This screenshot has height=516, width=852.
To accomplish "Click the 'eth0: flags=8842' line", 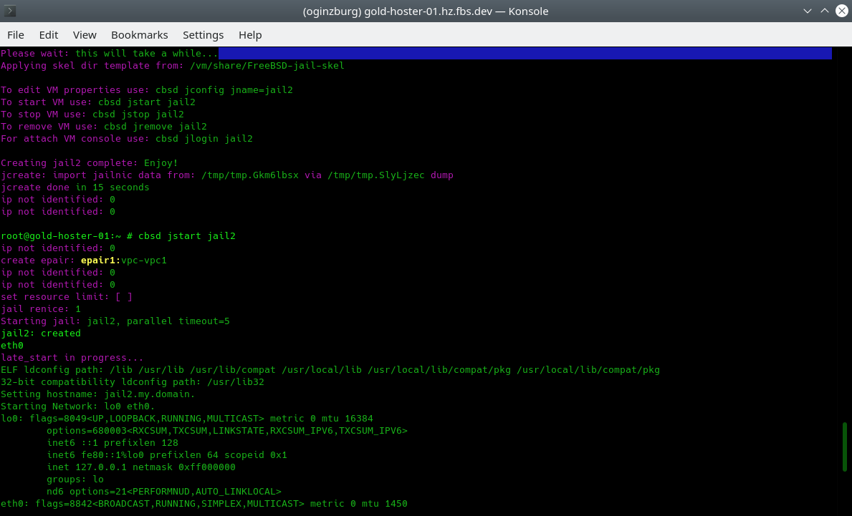I will click(204, 504).
